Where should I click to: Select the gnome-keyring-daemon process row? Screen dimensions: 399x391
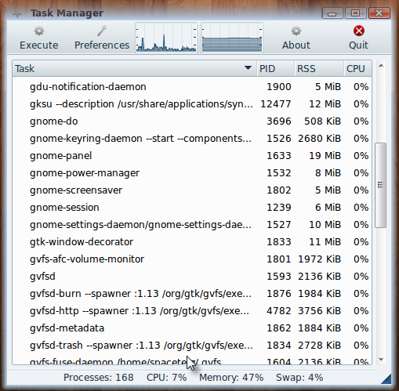[192, 139]
